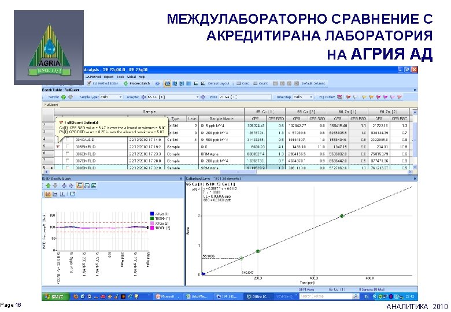Click Default Columns in the toolbar

click(313, 83)
